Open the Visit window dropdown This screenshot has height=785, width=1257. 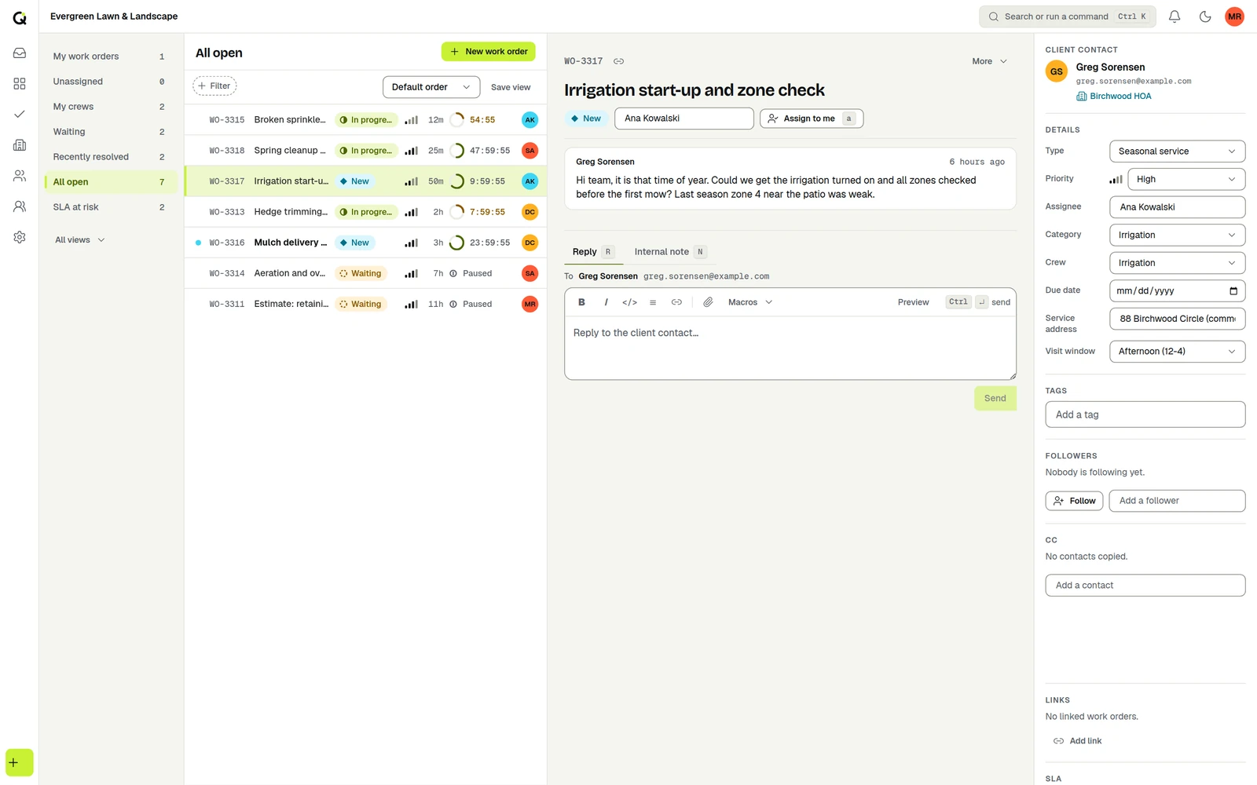coord(1177,352)
